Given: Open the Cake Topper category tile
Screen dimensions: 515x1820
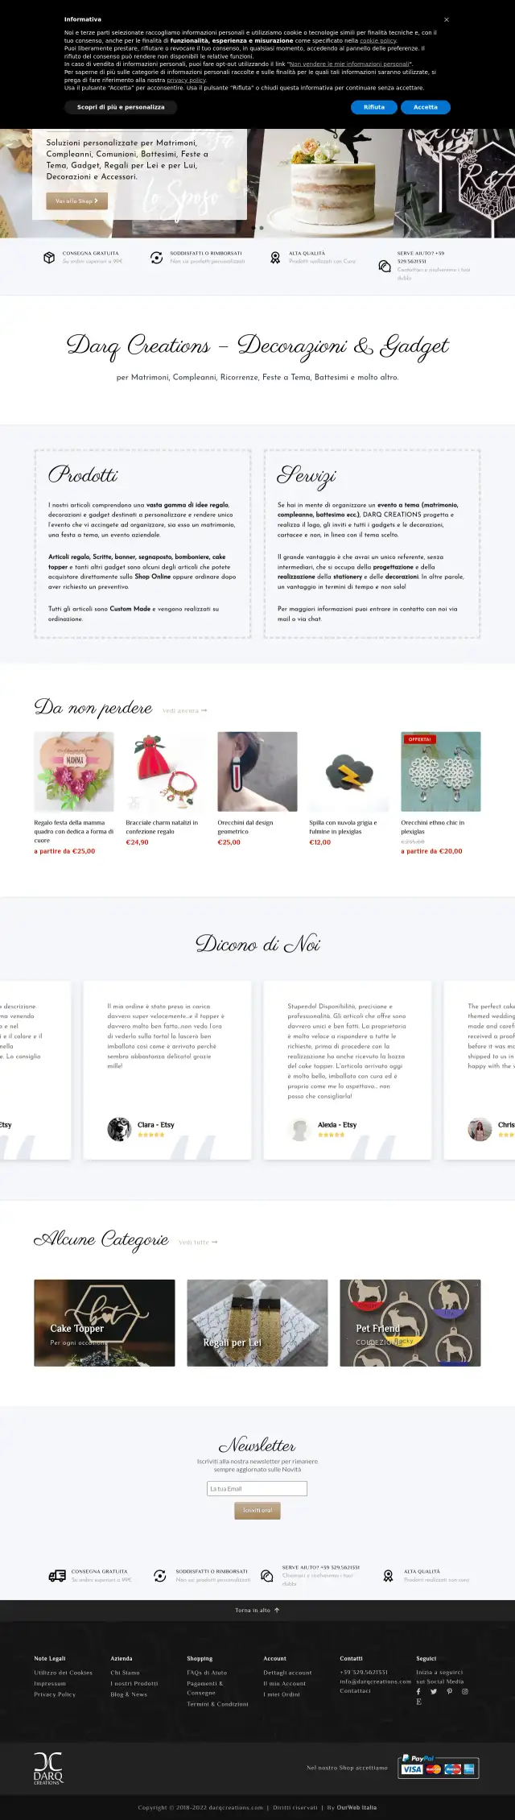Looking at the screenshot, I should tap(105, 1322).
